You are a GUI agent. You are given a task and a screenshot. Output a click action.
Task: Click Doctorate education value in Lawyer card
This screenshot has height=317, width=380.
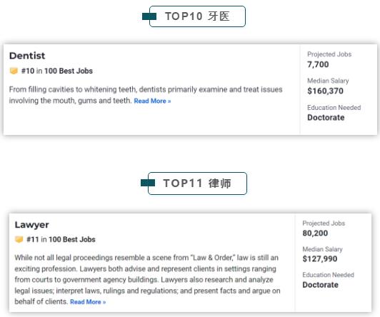click(320, 285)
